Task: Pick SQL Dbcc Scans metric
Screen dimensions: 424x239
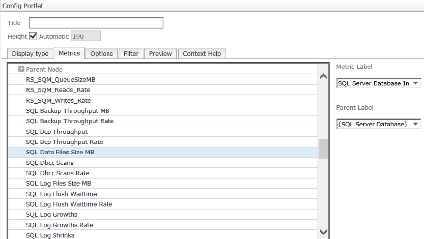Action: click(50, 163)
